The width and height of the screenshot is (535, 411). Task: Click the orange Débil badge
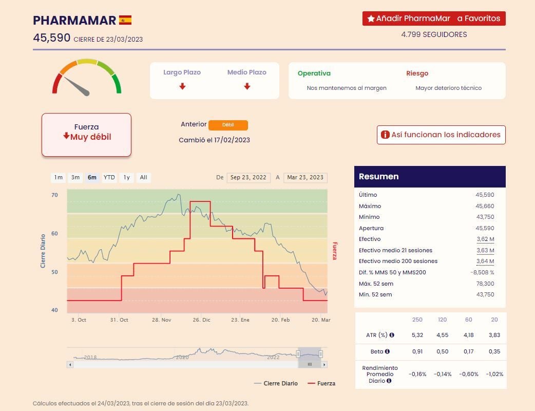tap(228, 125)
